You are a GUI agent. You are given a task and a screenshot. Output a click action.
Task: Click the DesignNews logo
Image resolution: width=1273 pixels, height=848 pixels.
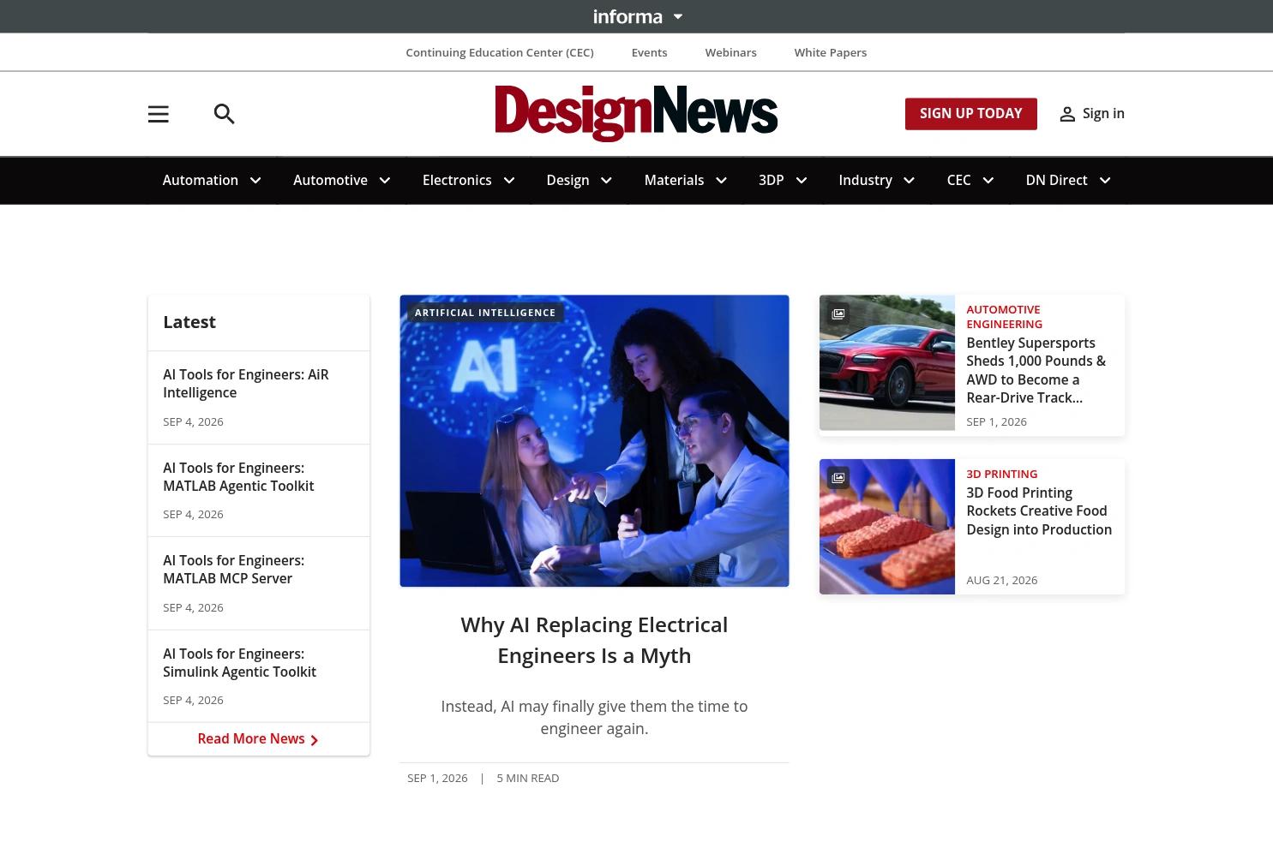(x=636, y=113)
